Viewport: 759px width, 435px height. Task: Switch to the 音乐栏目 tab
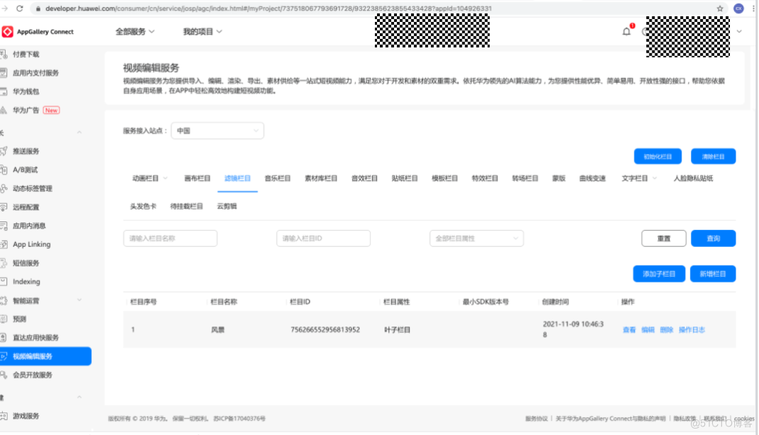[276, 179]
